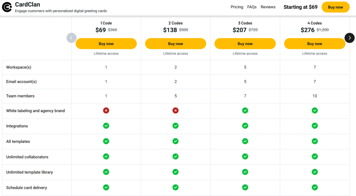Click the struck-through $360 price
Viewport: 356px width, 196px height.
click(x=112, y=30)
